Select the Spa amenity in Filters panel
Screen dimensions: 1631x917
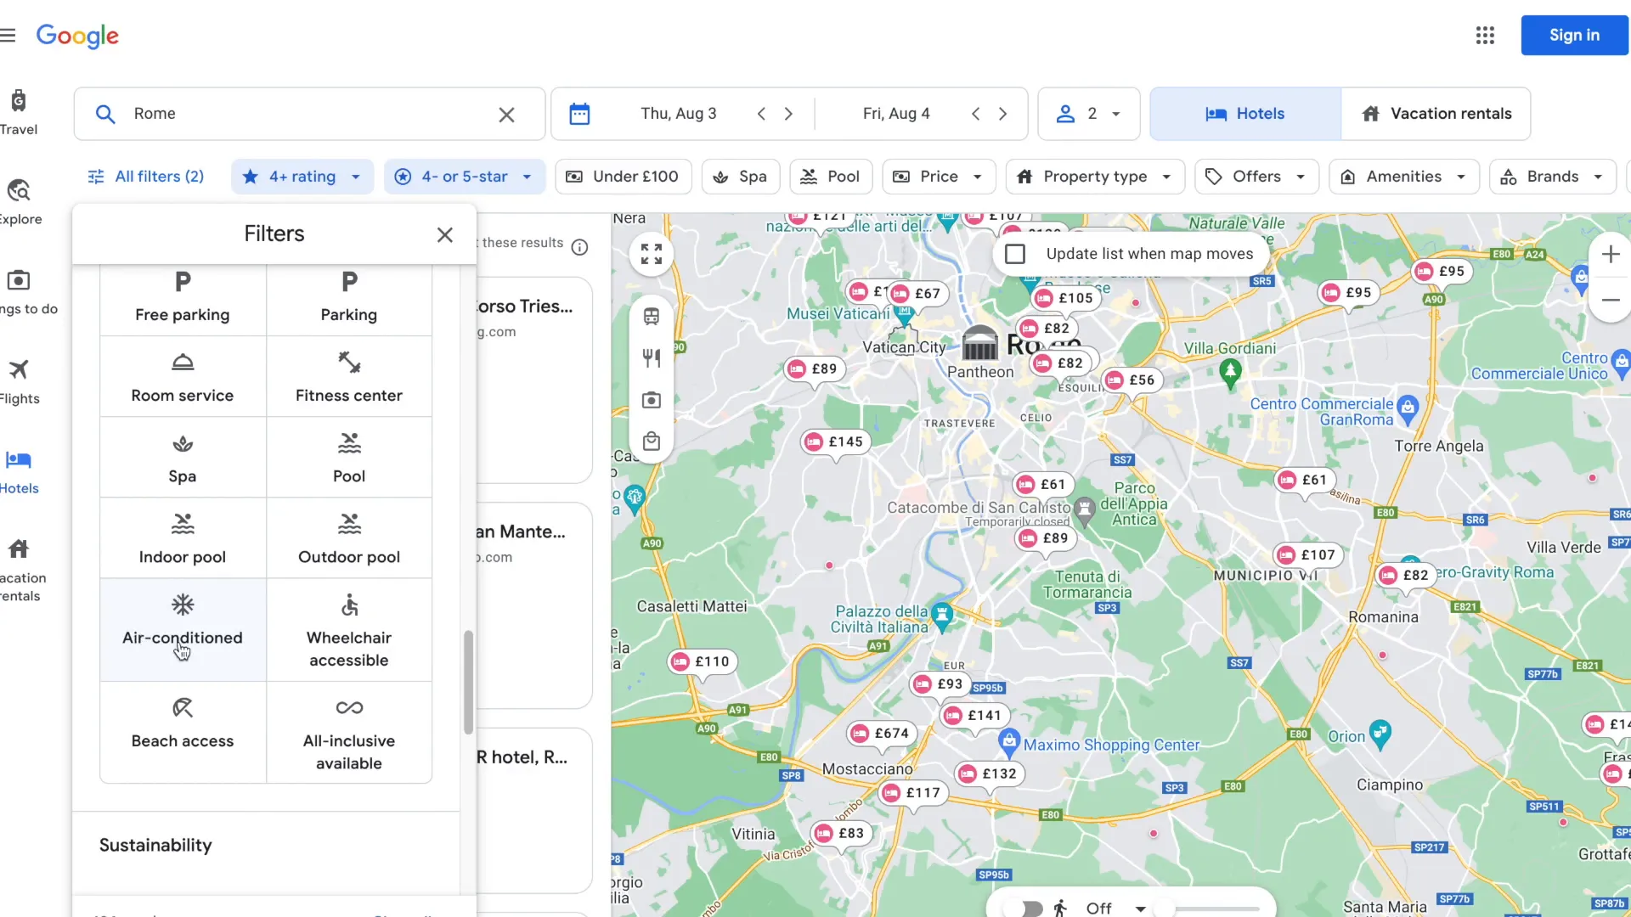pos(183,458)
